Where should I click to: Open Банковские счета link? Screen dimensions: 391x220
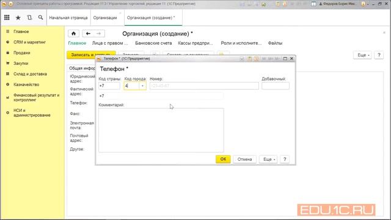coord(153,43)
